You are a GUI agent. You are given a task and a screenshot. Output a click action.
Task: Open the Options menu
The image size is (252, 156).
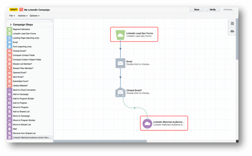tap(34, 16)
